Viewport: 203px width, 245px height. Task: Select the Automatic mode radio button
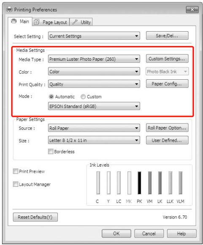(51, 97)
